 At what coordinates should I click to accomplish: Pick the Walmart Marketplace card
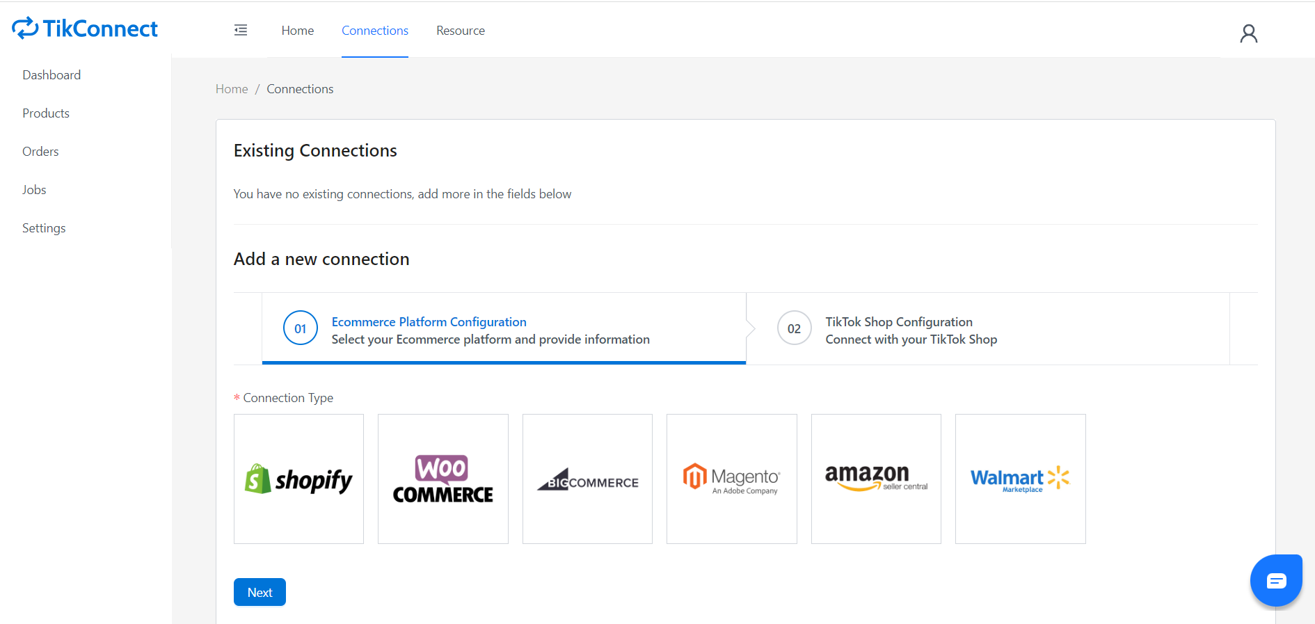pos(1021,479)
